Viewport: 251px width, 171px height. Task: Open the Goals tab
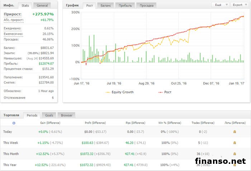coord(49,115)
